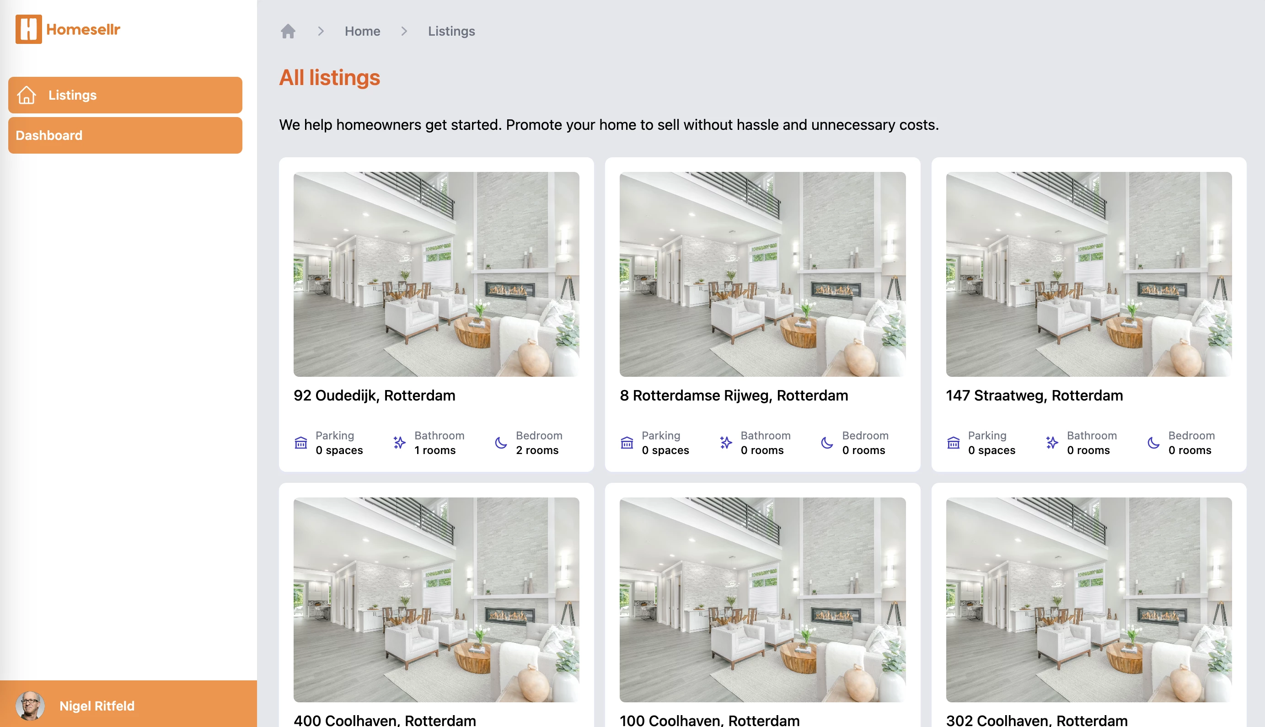Open the 400 Coolhaven, Rotterdam listing

click(436, 599)
